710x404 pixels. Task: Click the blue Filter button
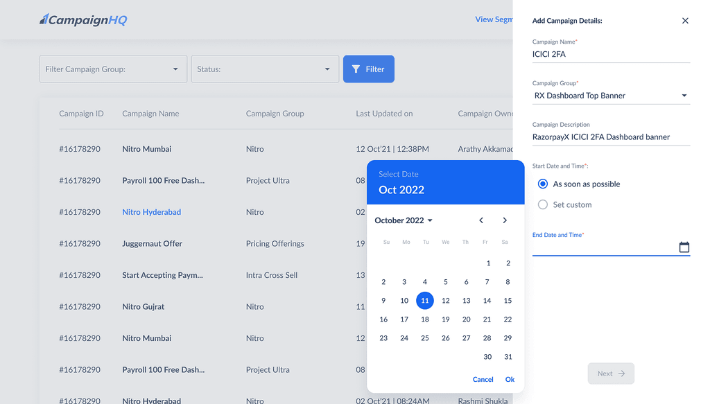click(369, 69)
